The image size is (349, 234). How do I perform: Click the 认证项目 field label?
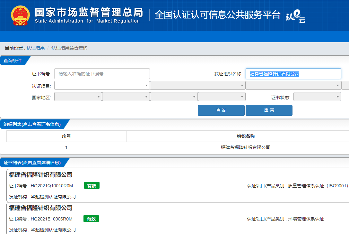pyautogui.click(x=41, y=86)
